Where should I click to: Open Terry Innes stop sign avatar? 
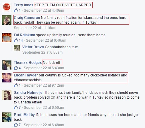(7, 7)
